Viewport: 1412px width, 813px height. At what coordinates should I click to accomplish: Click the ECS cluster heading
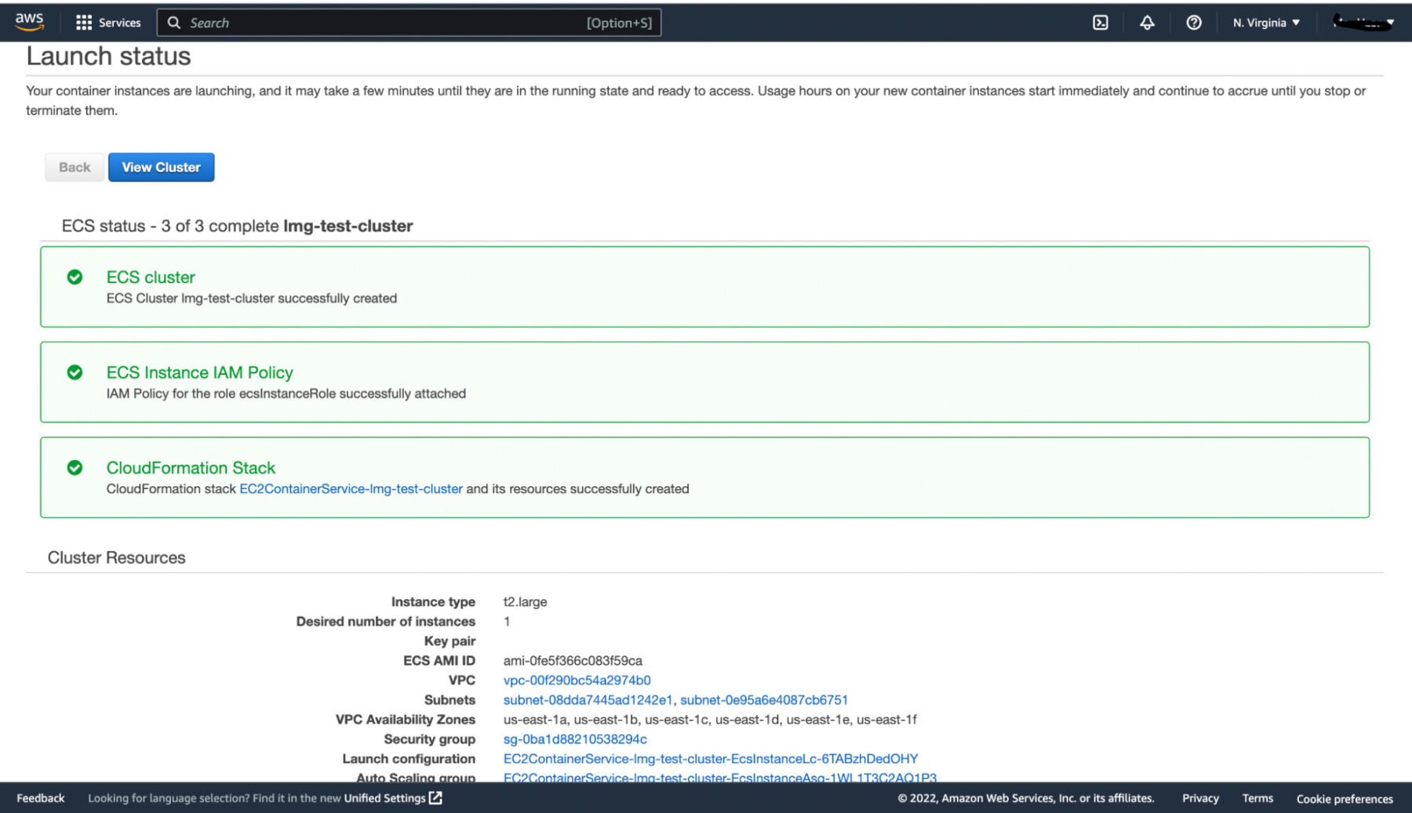(x=151, y=277)
